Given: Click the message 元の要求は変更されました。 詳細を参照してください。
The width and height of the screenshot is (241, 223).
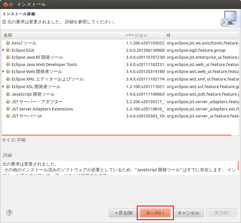Looking at the screenshot, I should pos(61,22).
